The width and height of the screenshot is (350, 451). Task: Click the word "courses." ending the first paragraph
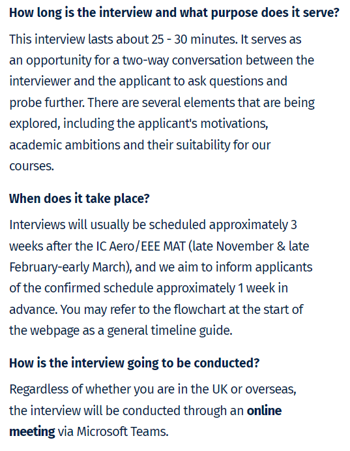click(31, 166)
